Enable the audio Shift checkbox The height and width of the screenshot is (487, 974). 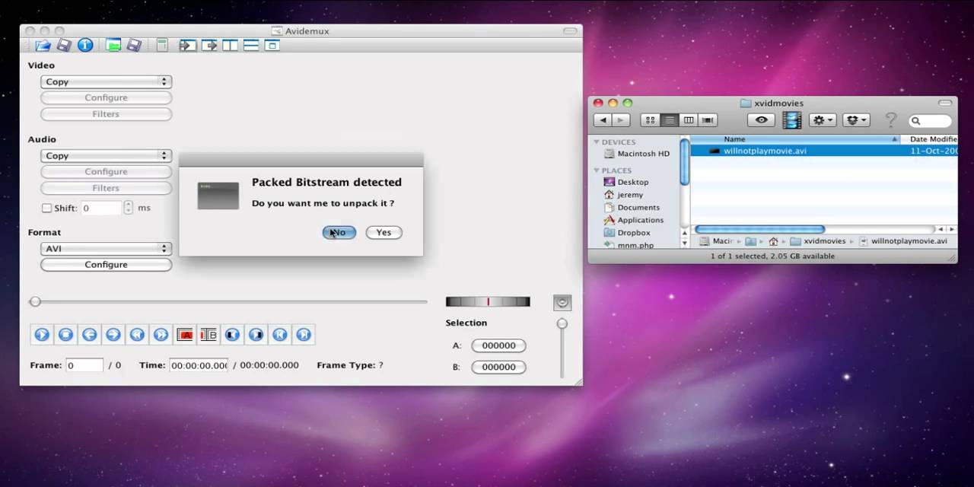point(46,208)
